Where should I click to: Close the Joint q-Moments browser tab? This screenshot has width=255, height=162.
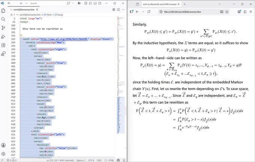click(x=178, y=4)
